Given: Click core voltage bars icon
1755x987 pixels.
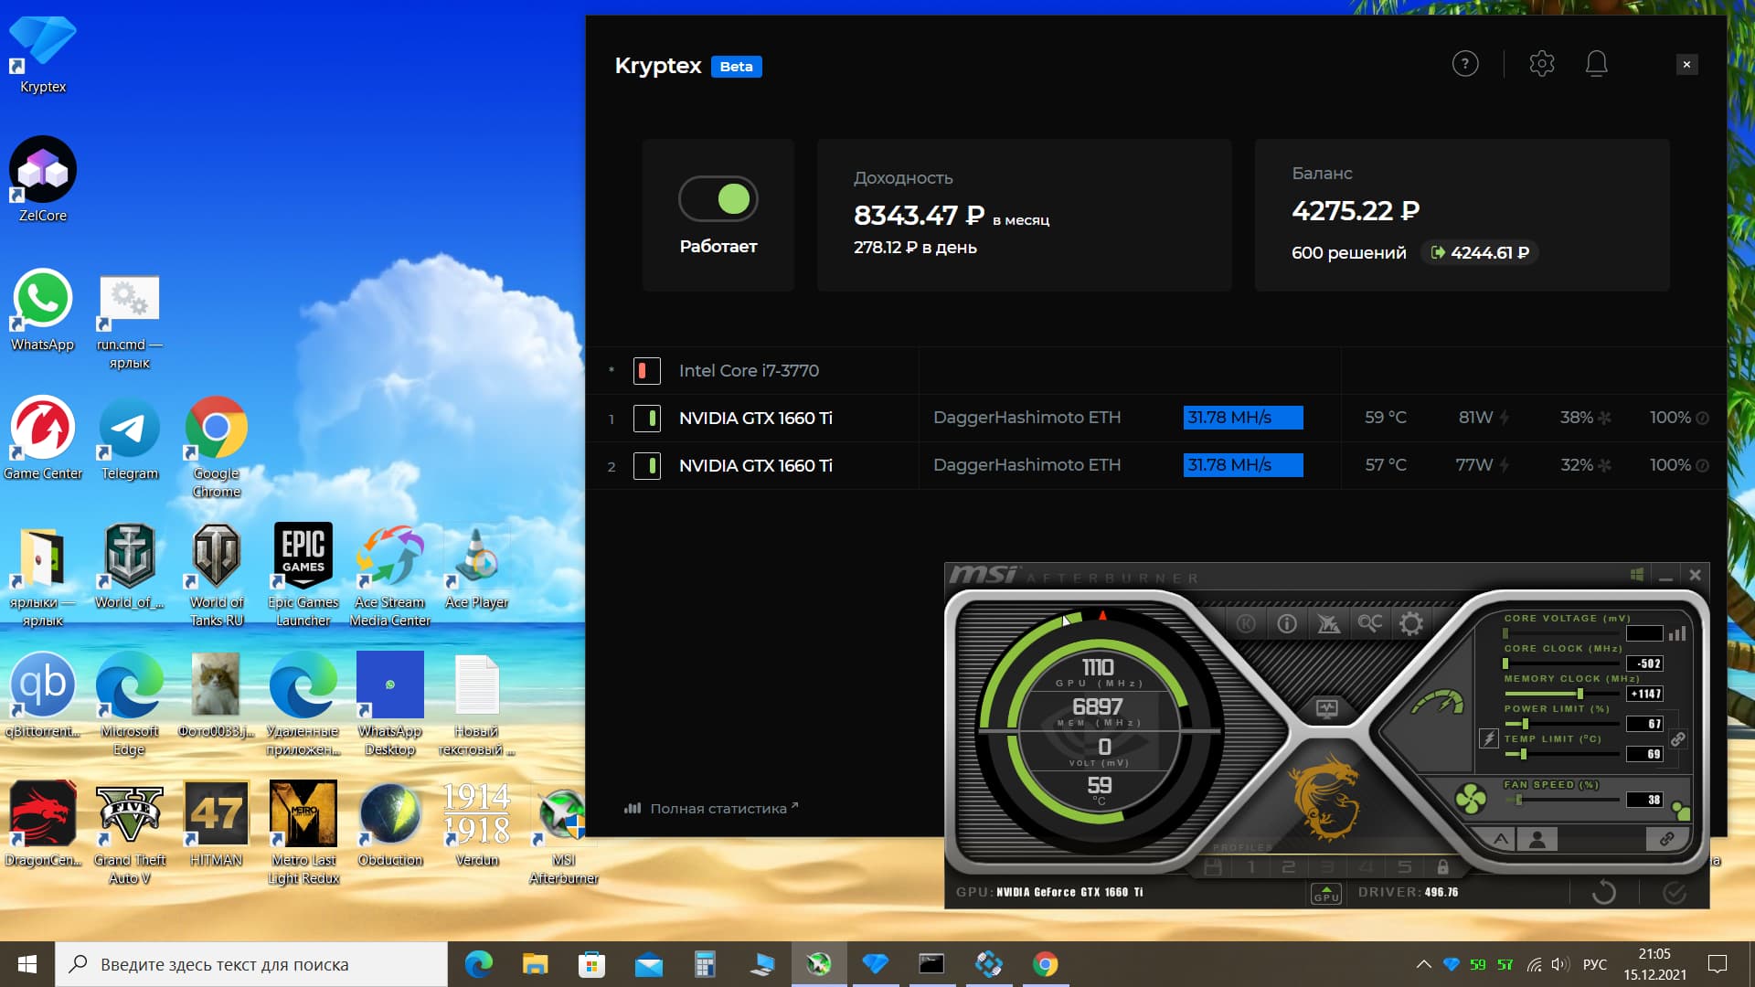Looking at the screenshot, I should pos(1677,633).
